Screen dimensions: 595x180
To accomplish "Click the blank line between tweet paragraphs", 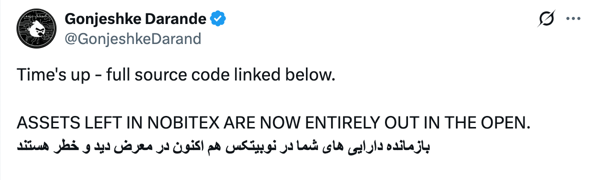I will point(273,100).
